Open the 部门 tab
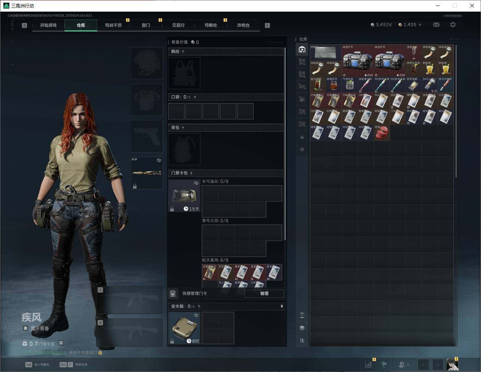481x372 pixels. coord(146,25)
